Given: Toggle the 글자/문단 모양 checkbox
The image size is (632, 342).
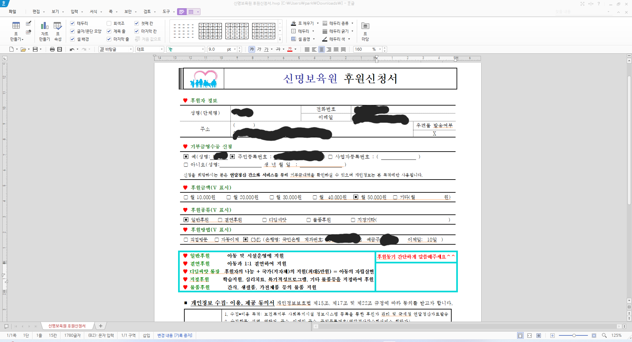Looking at the screenshot, I should pos(72,31).
